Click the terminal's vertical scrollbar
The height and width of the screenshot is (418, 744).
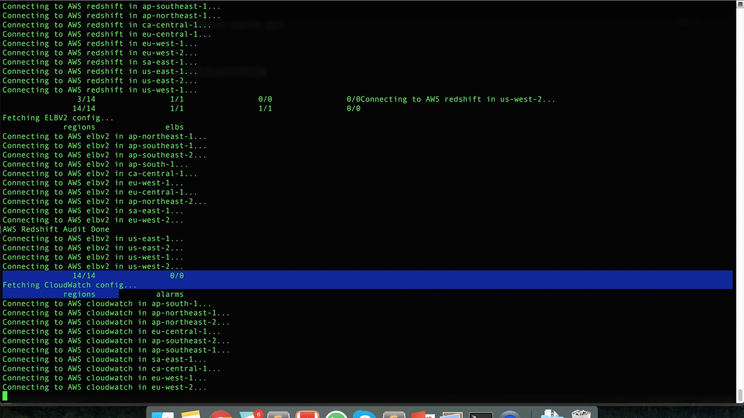739,395
